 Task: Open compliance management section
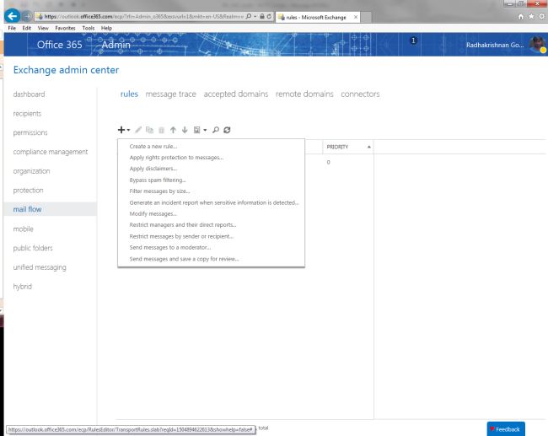[x=51, y=152]
